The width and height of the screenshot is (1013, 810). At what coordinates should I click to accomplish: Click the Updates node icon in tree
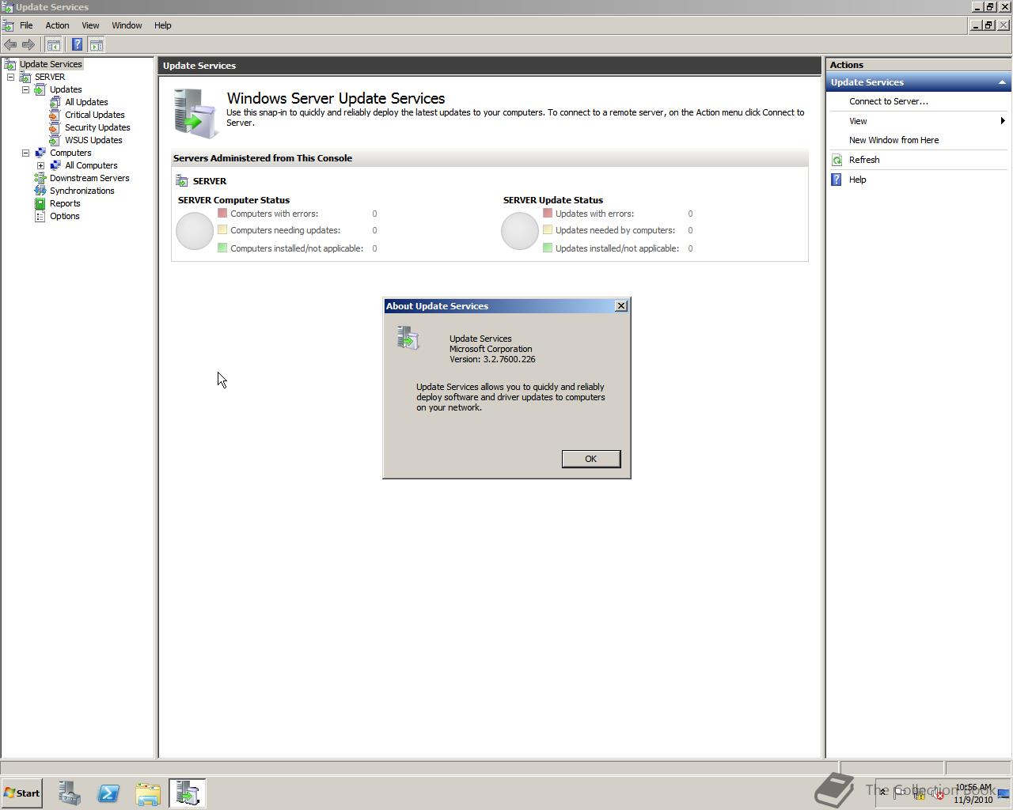pos(40,89)
